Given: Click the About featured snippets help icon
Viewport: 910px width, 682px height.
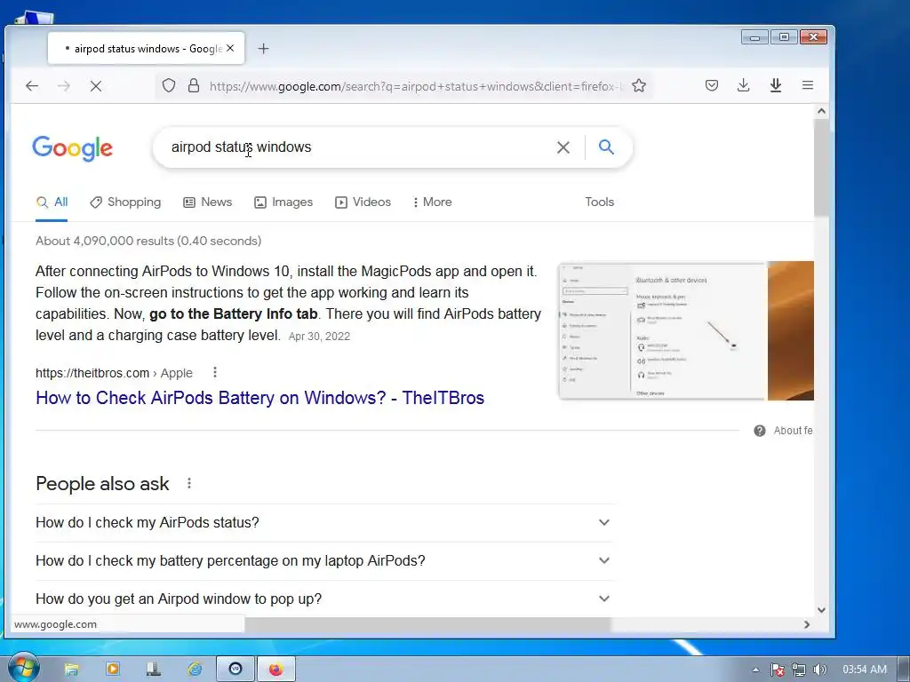Looking at the screenshot, I should click(x=760, y=431).
